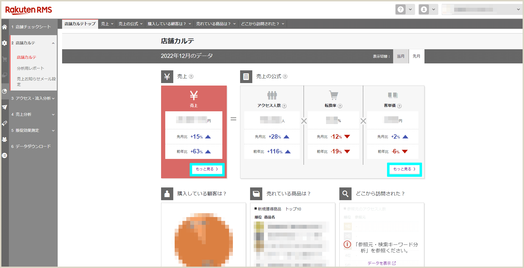Click the person icon beside 購入している顧客は？

click(x=167, y=194)
